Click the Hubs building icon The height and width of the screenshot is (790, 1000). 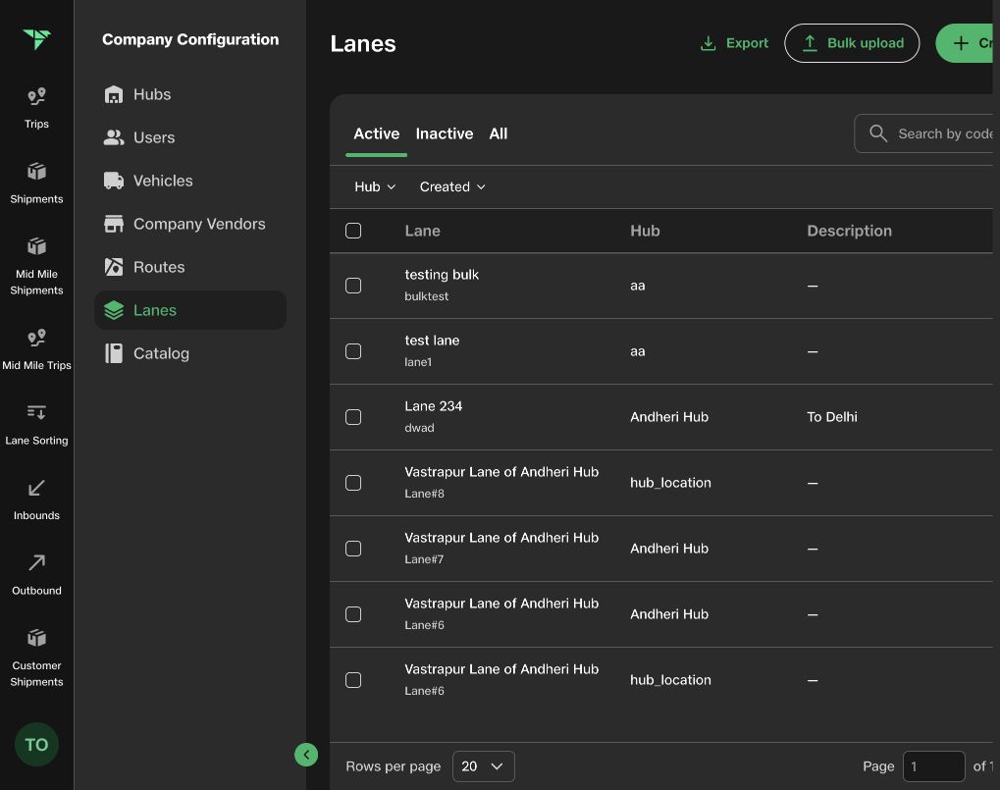pos(114,94)
